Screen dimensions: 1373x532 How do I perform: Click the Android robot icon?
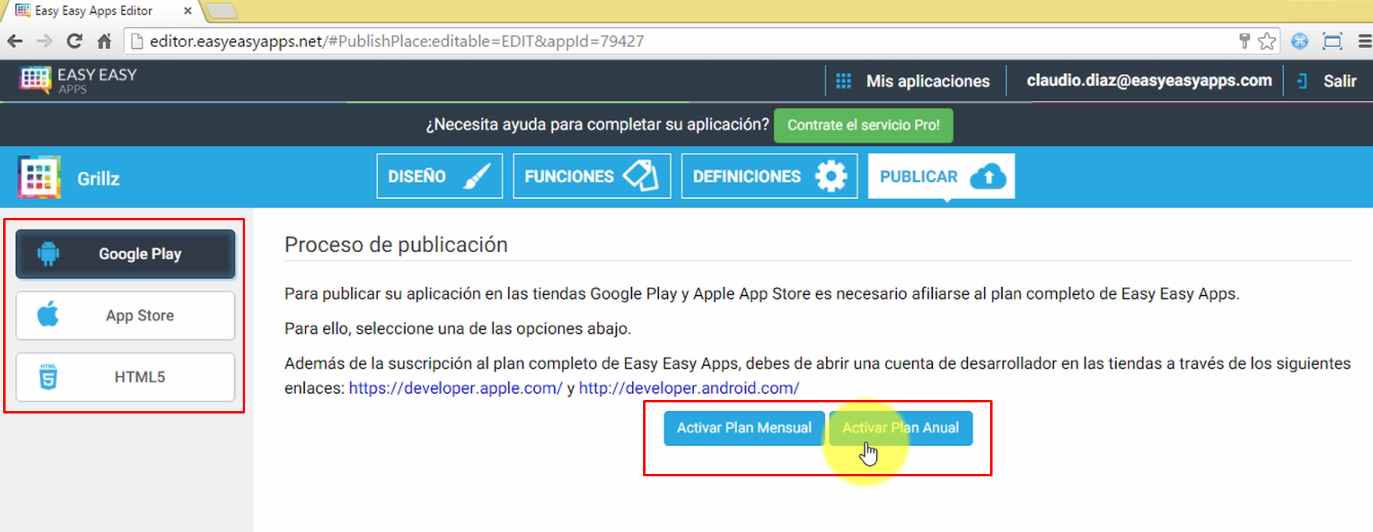(49, 254)
